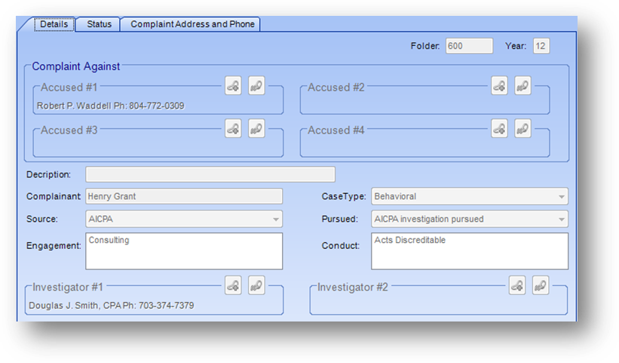
Task: Click the unlink icon for Accused #2
Action: point(522,86)
